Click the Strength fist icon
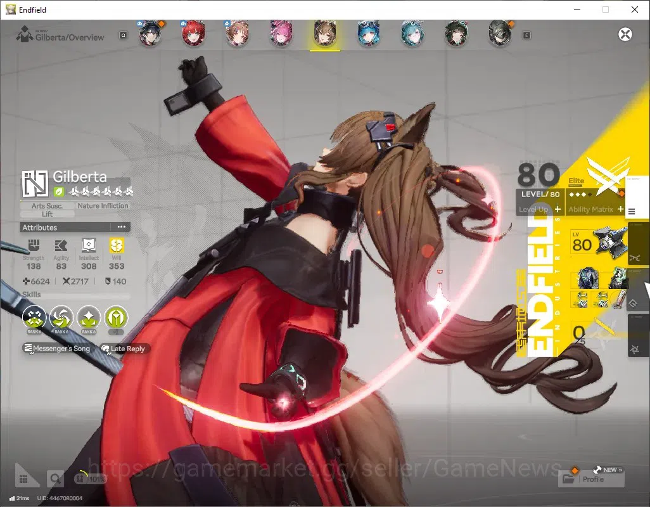Viewport: 650px width, 507px height. coord(34,245)
